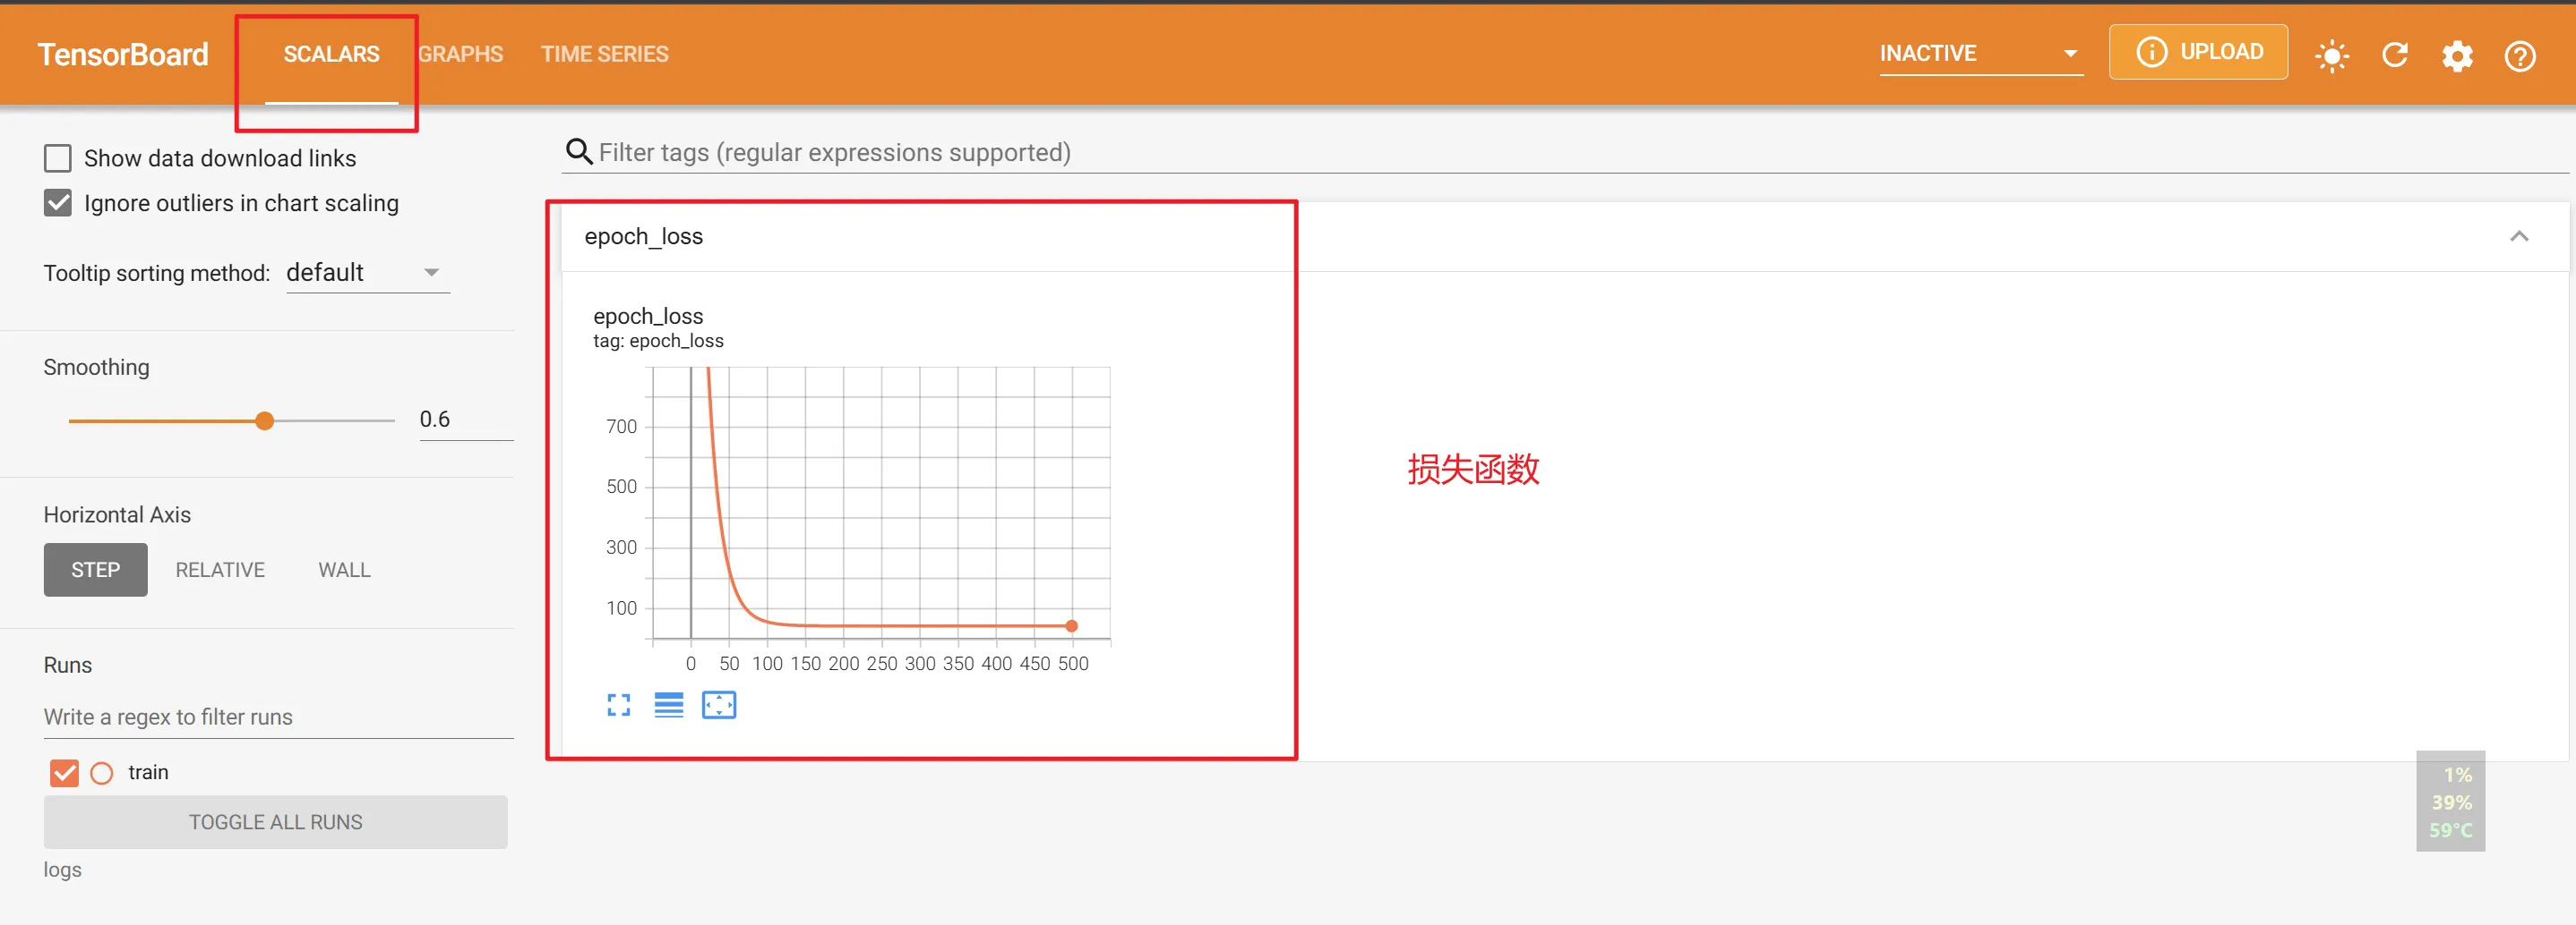
Task: Uncheck Ignore outliers in chart scaling
Action: coord(58,203)
